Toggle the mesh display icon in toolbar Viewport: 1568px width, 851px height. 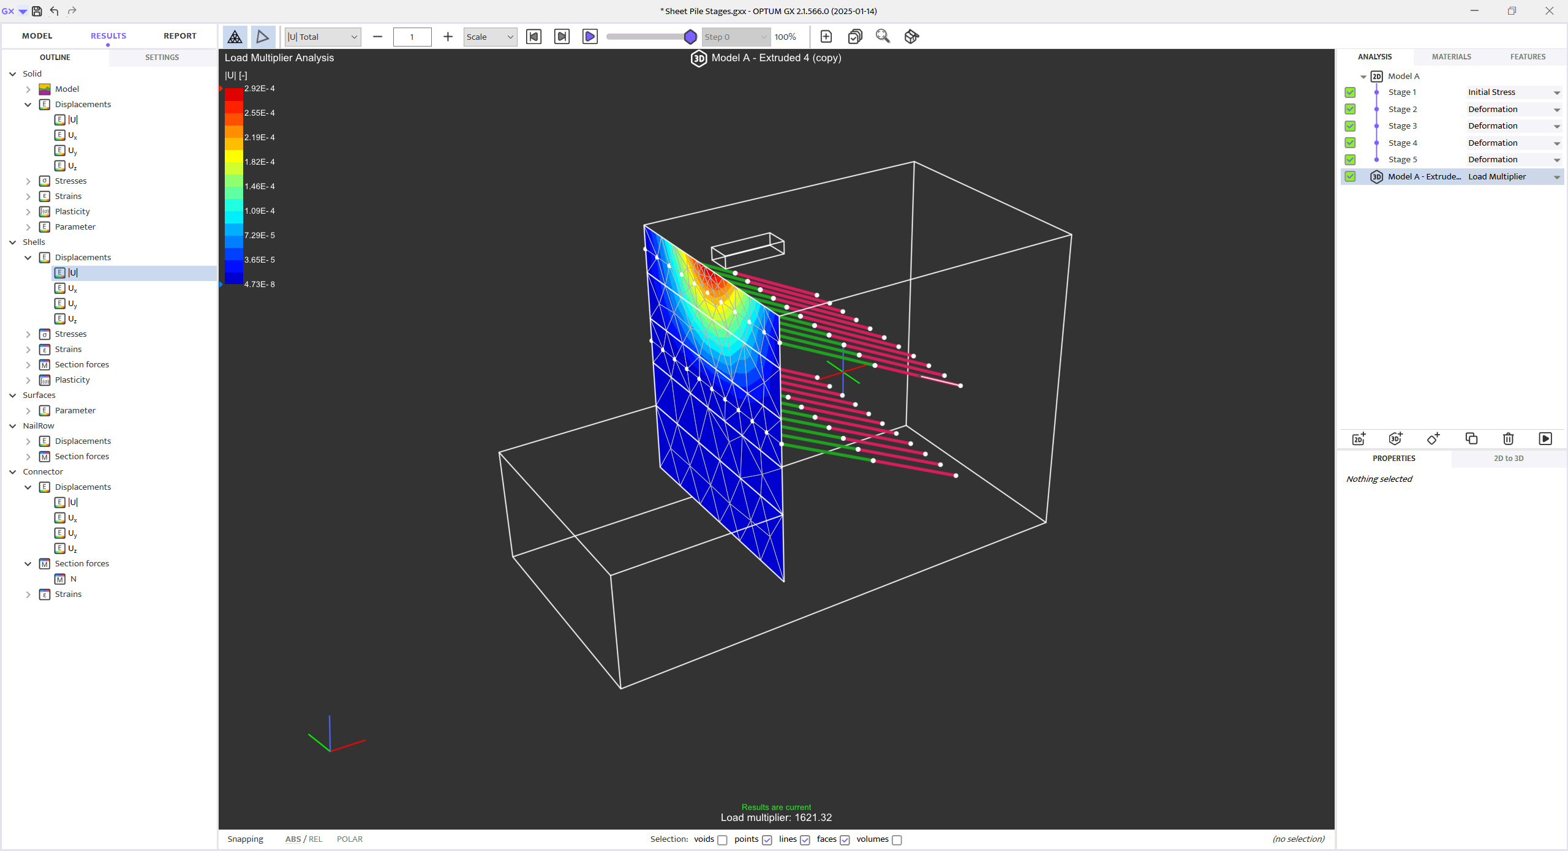coord(235,37)
